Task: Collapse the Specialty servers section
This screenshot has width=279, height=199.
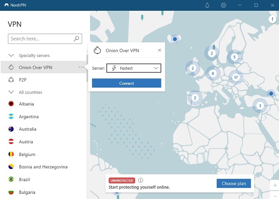Action: pos(11,55)
